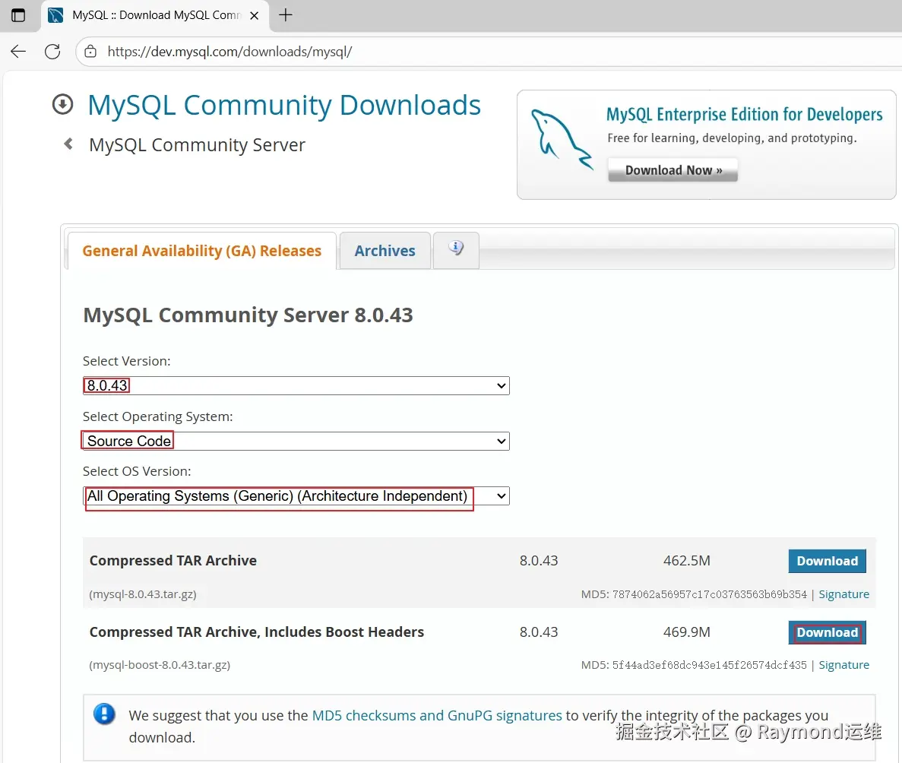Close the MySQL download tab
This screenshot has height=763, width=902.
click(255, 15)
